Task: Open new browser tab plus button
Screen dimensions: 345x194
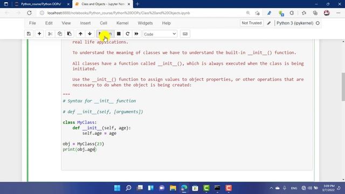Action: coord(137,4)
